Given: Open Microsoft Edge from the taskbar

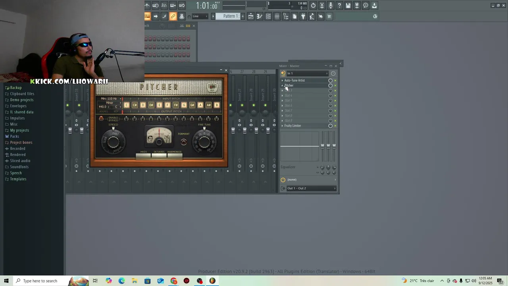Looking at the screenshot, I should pyautogui.click(x=121, y=281).
